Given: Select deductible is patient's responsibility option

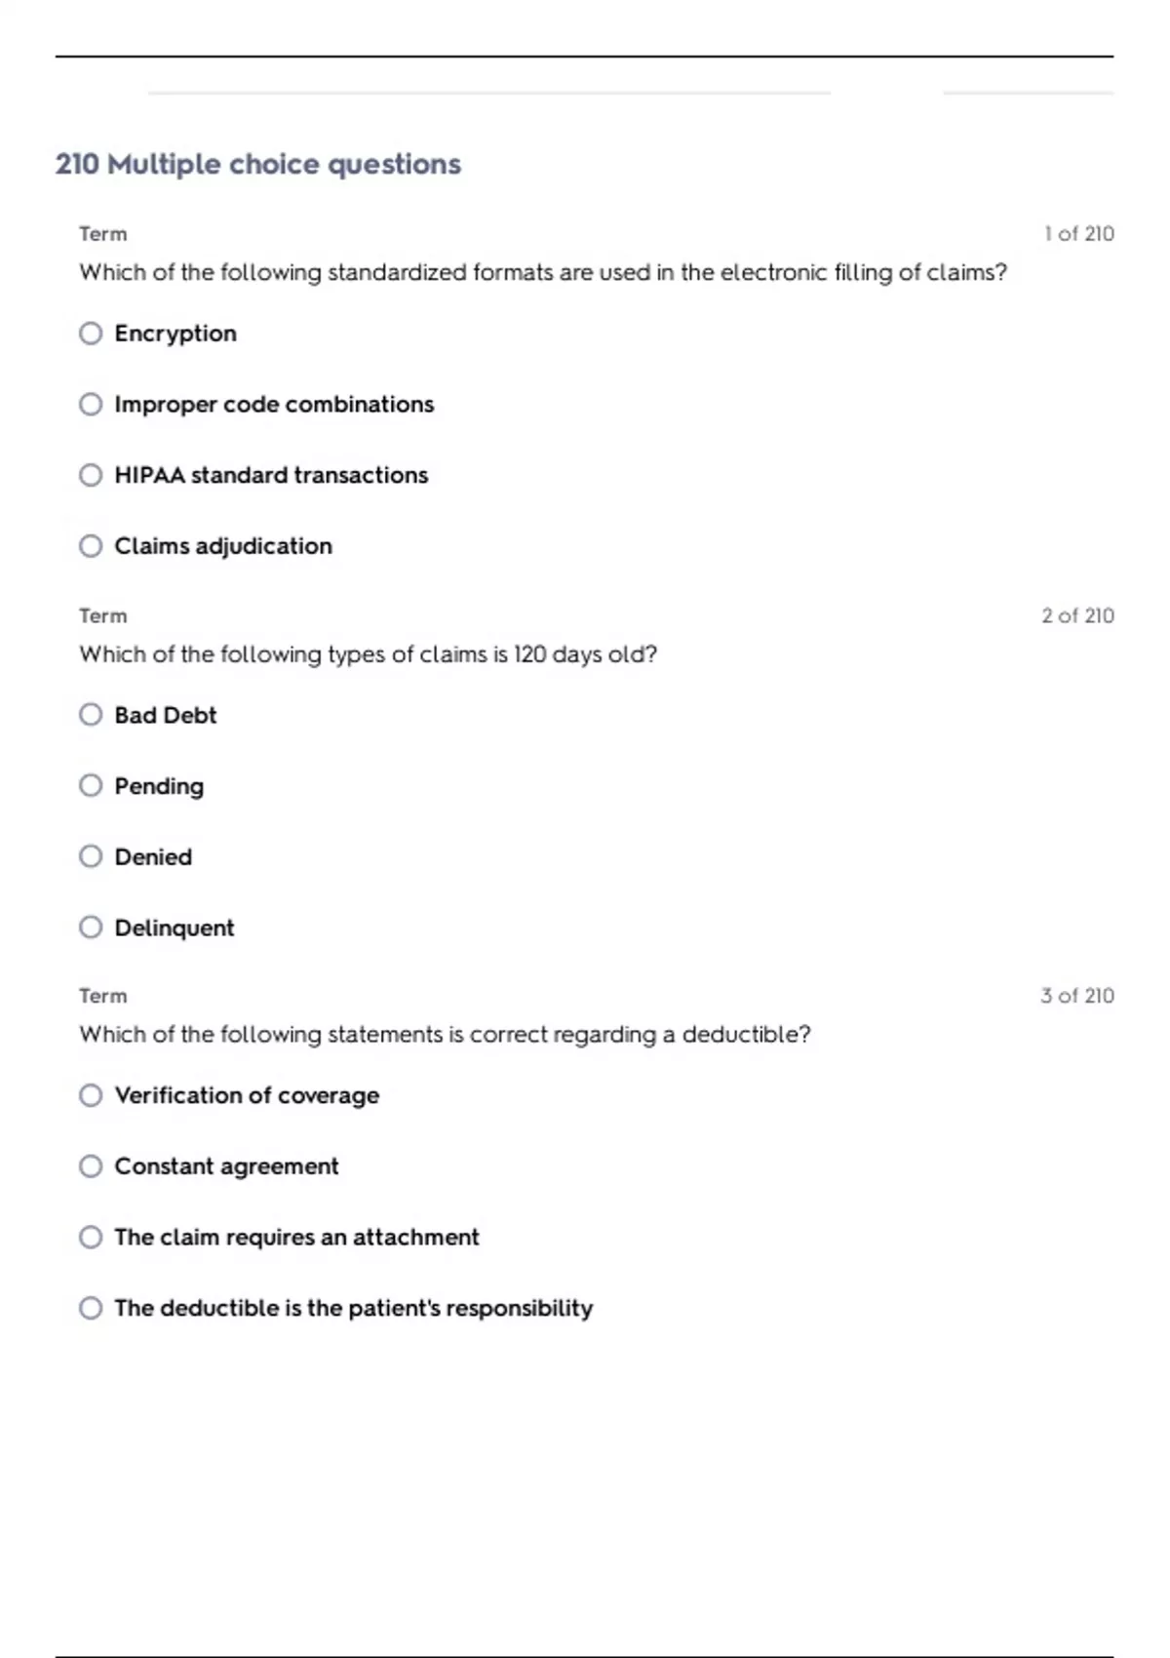Looking at the screenshot, I should (91, 1308).
